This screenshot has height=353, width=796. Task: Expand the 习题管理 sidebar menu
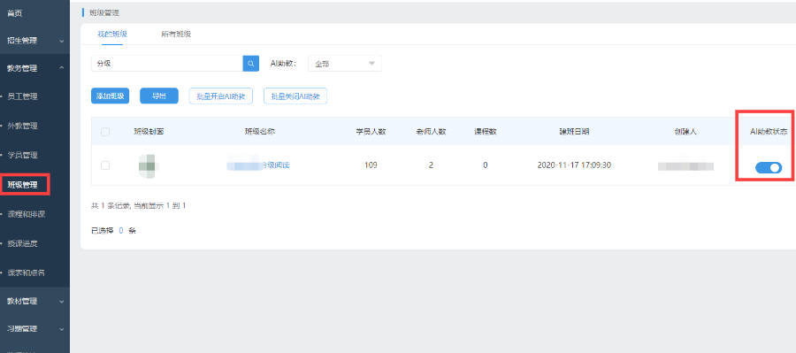(x=34, y=328)
